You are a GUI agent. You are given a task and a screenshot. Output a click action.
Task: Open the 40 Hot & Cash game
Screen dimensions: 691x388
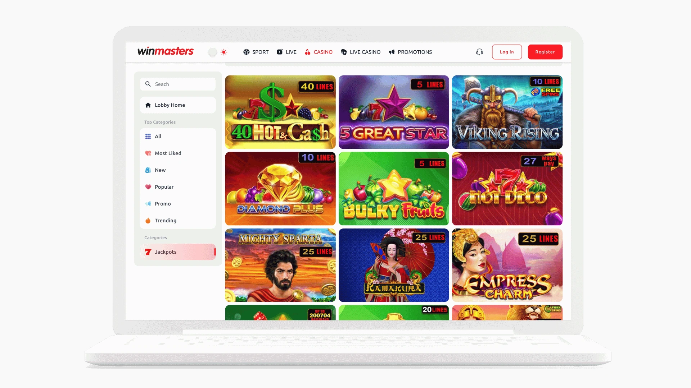coord(280,112)
